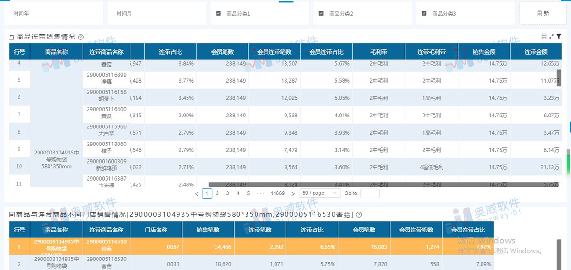Click the Go to page input field
Viewport: 571px width, 270px height.
click(x=370, y=193)
